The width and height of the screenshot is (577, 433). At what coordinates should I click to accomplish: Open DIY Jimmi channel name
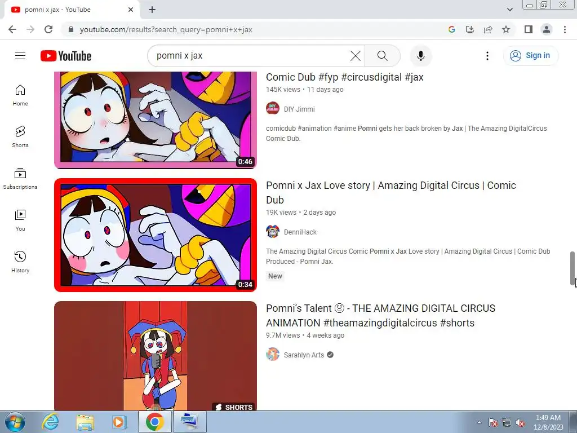click(x=299, y=109)
